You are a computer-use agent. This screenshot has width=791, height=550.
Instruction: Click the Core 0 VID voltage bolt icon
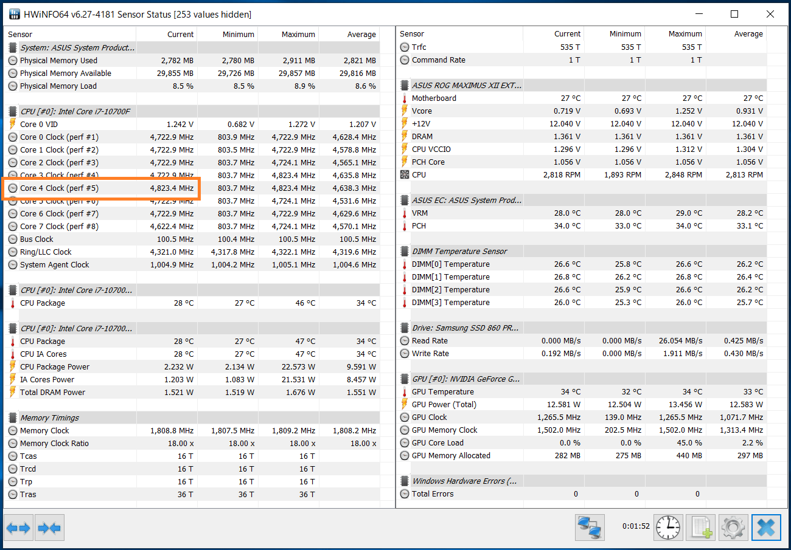(x=13, y=124)
